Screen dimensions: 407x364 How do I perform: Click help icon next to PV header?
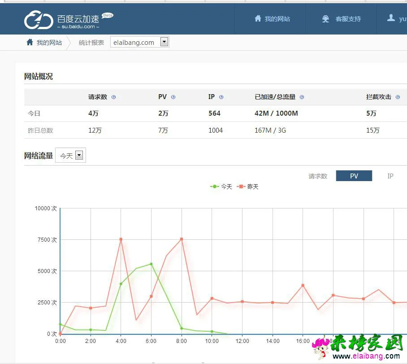coord(173,97)
